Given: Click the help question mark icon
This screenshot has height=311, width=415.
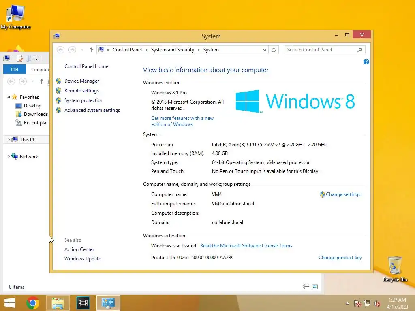Looking at the screenshot, I should (366, 62).
